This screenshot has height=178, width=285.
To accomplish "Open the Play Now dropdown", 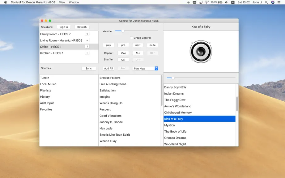I will pyautogui.click(x=145, y=68).
